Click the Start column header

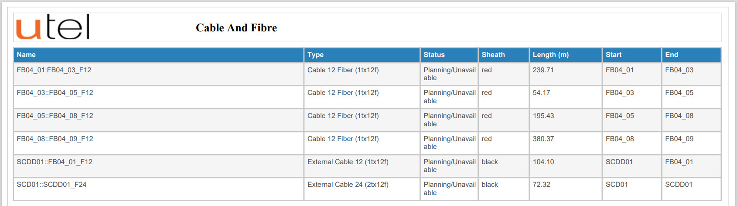[x=613, y=55]
